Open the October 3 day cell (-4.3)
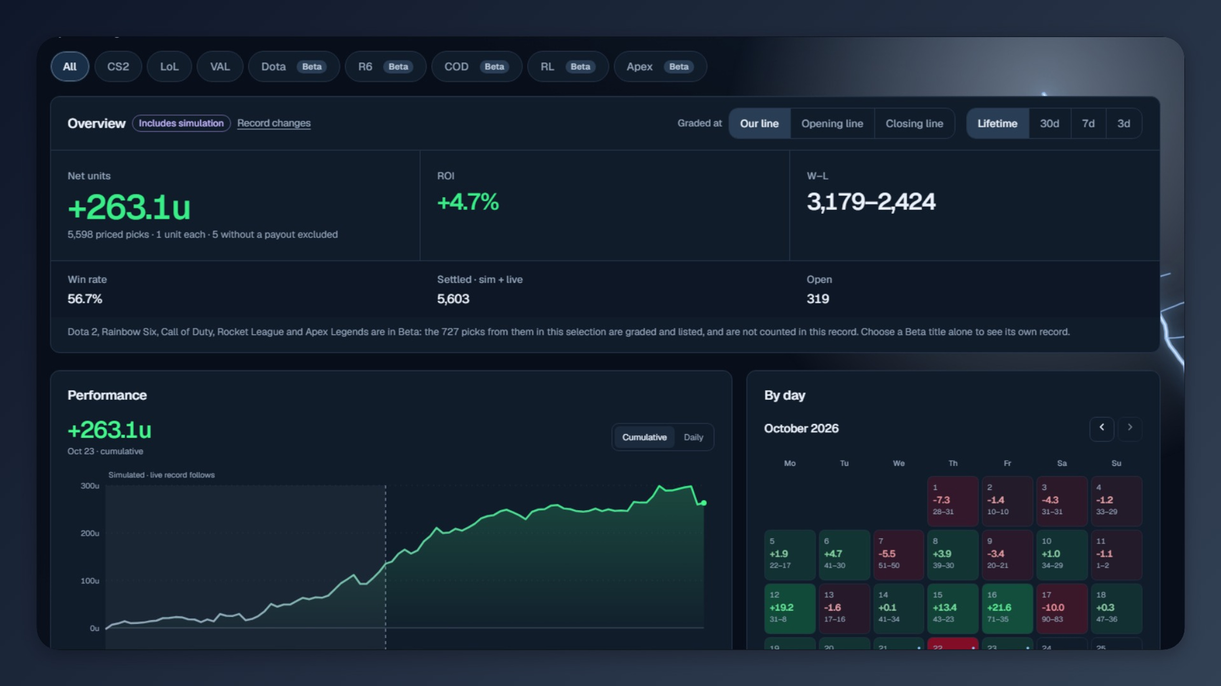 tap(1062, 501)
